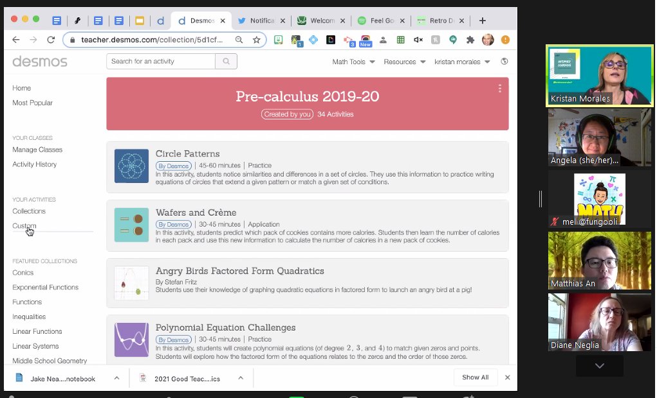657x398 pixels.
Task: Close the Desmos tab
Action: [x=223, y=21]
